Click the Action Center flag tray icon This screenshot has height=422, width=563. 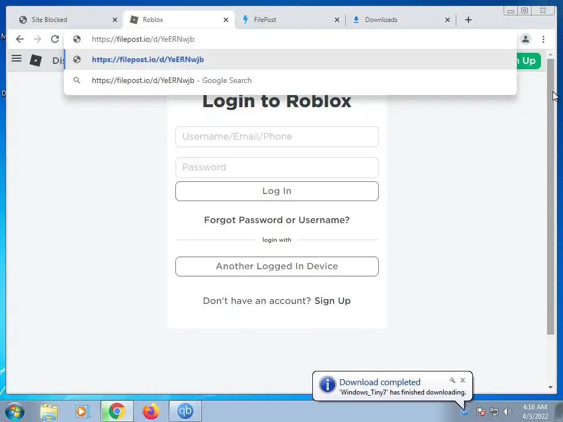point(481,412)
